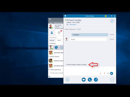Click the Friday, February 17, 2017 date label
130x97 pixels.
73,29
